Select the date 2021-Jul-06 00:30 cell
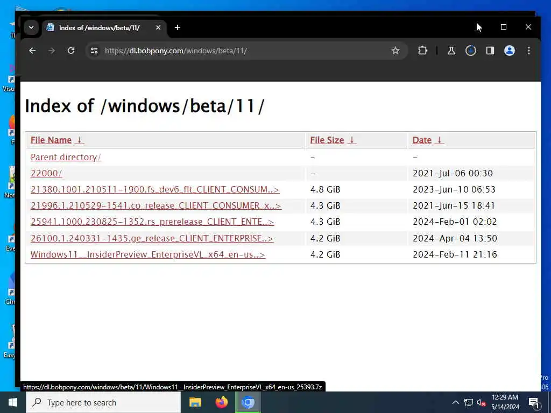 pos(453,173)
